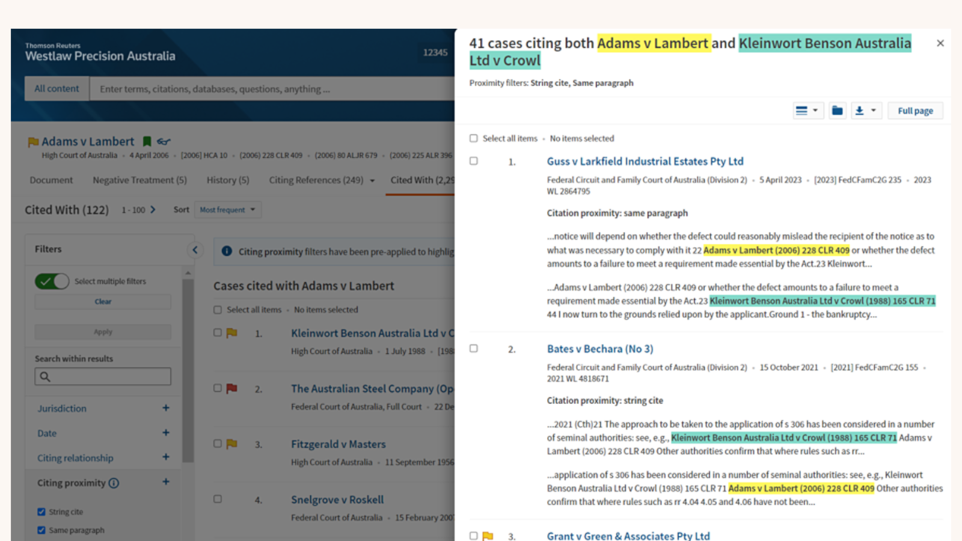Screen dimensions: 962x541
Task: Click the search within results magnifier
Action: [x=45, y=377]
